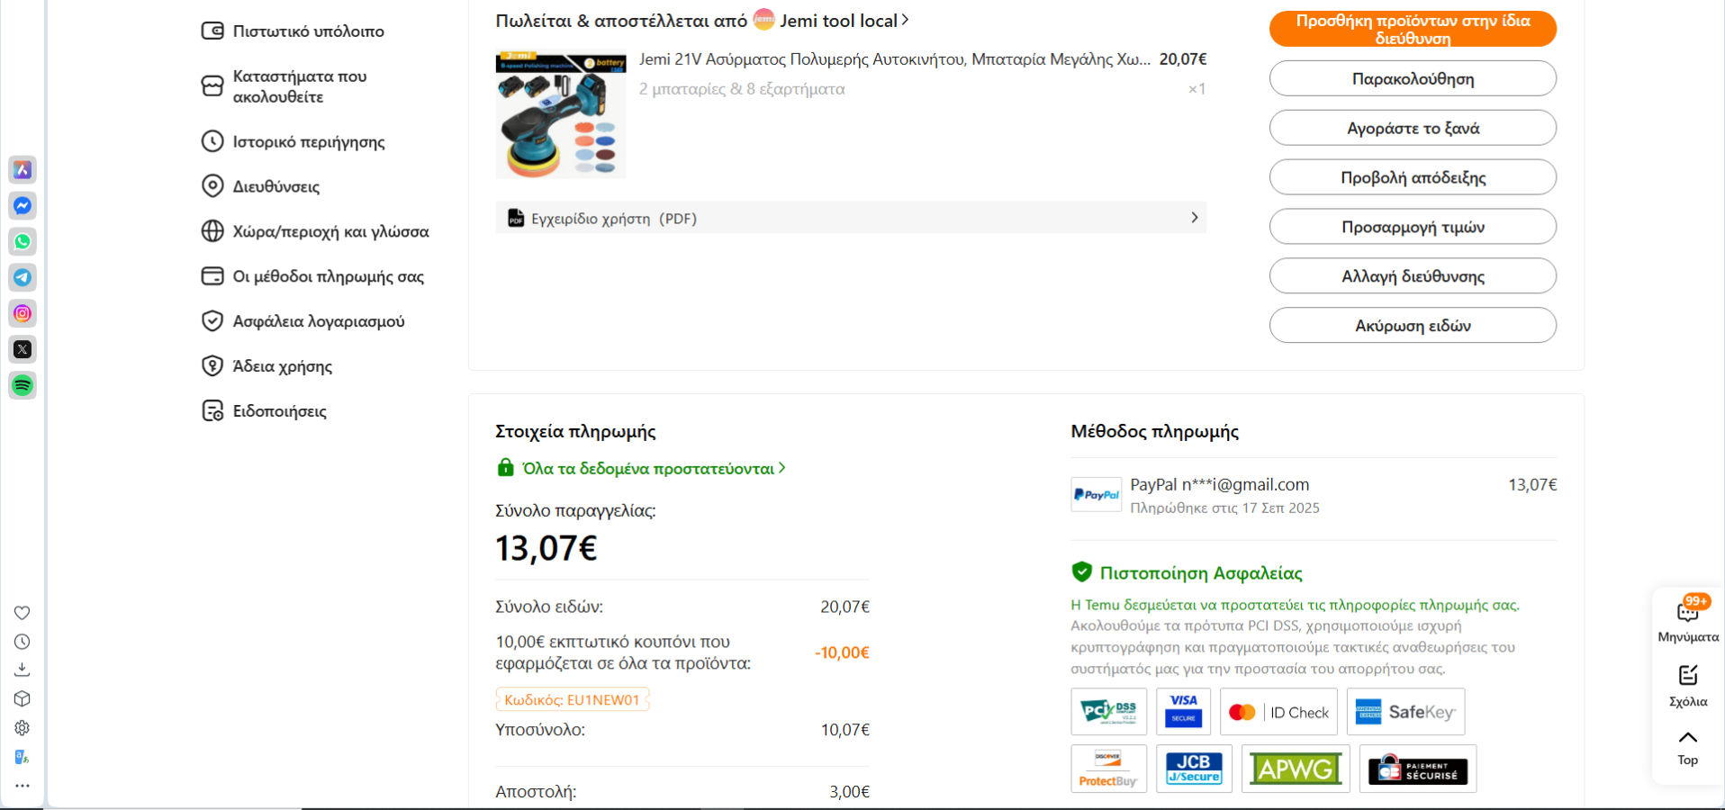Expand the Εγχειρίδιο χρήστη (PDF) row

[850, 218]
